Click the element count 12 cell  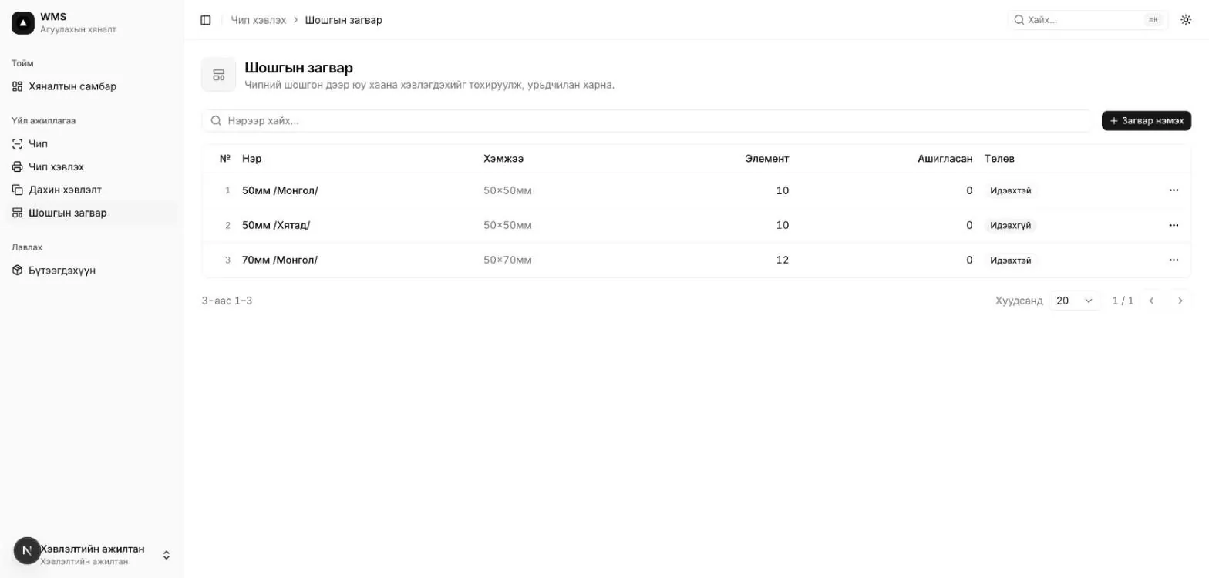coord(783,260)
